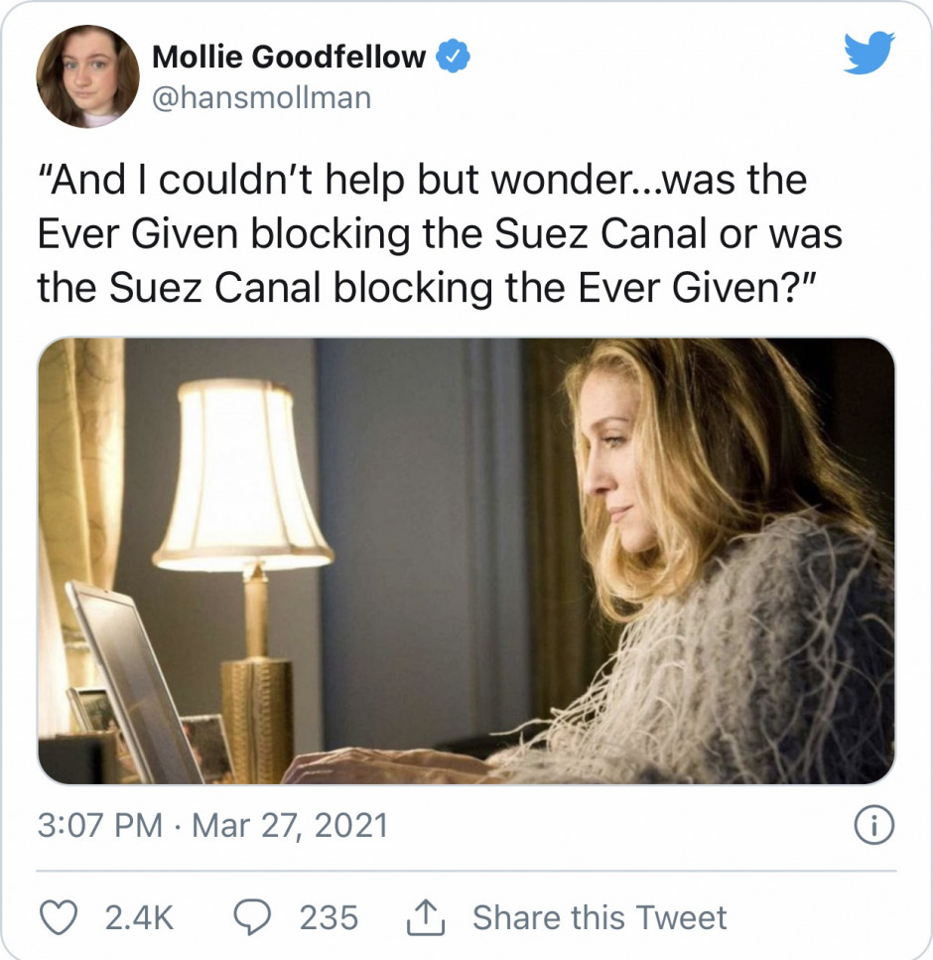Open the circled info icon
This screenshot has width=933, height=960.
pyautogui.click(x=874, y=827)
